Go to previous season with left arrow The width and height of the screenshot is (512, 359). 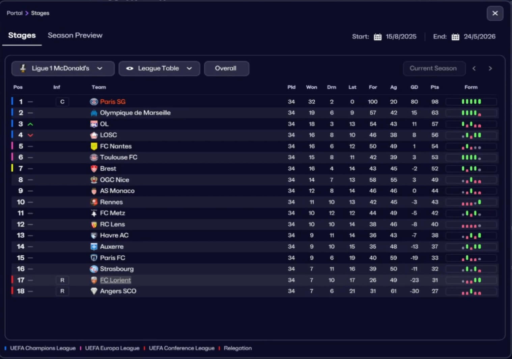474,68
